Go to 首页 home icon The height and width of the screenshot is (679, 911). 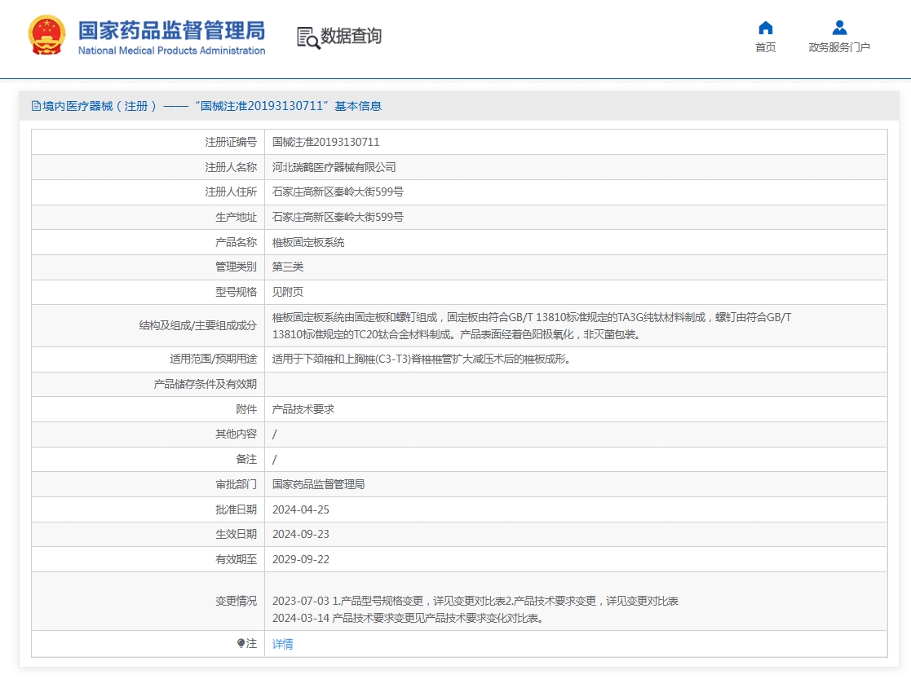[765, 27]
